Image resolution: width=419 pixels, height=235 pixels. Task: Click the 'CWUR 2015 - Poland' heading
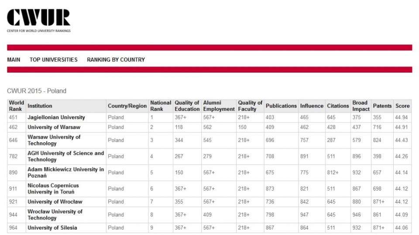pos(37,91)
